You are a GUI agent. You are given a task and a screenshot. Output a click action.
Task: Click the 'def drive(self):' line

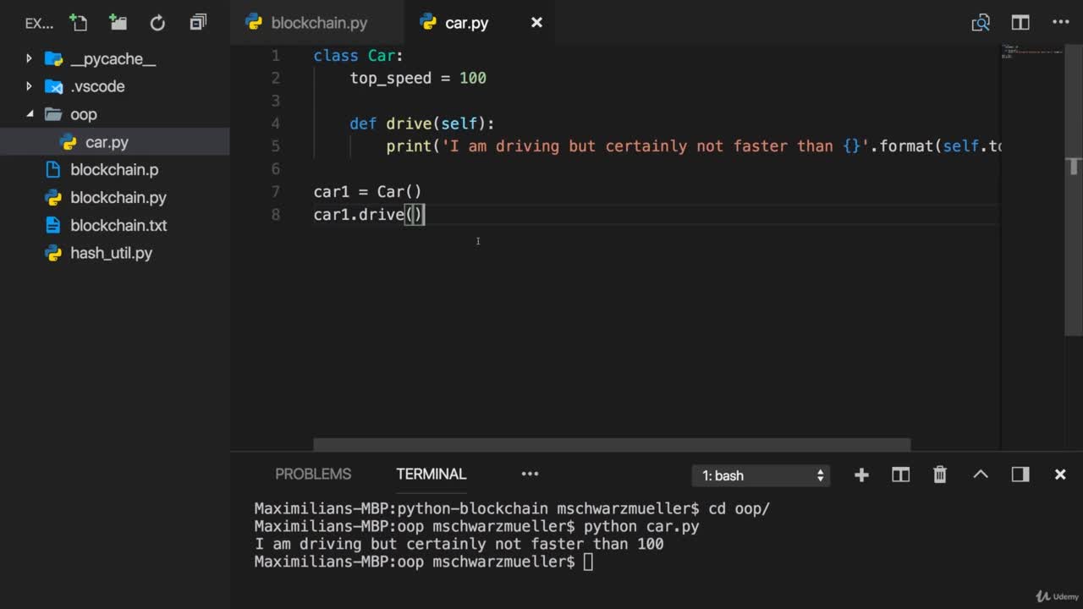(x=422, y=123)
